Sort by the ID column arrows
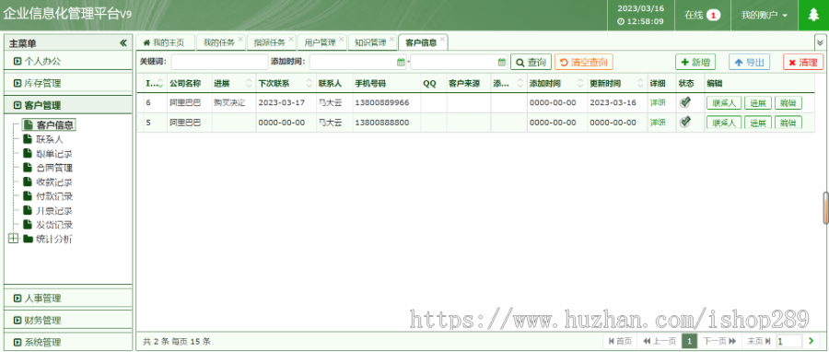This screenshot has height=352, width=829. click(160, 84)
